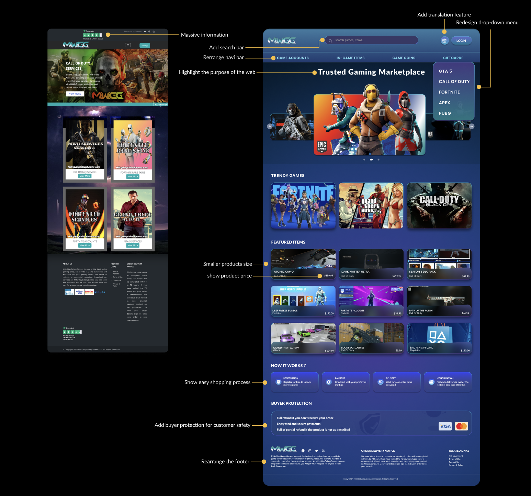Click VIEW MORE on the old hero banner
Viewport: 531px width, 496px height.
75,94
